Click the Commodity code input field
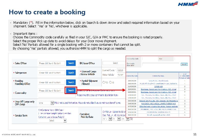Image resolution: width=200 pixels, height=138 pixels. (x=52, y=91)
